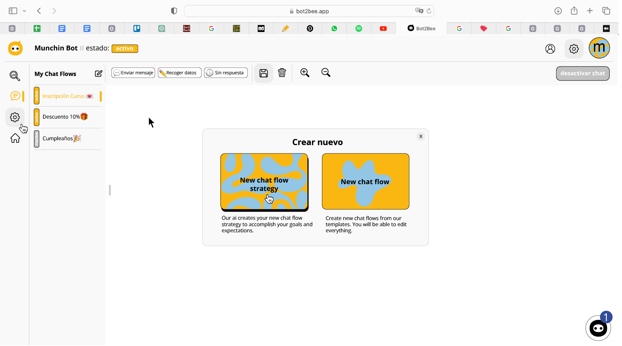Open the analytics search icon in sidebar
The height and width of the screenshot is (346, 622).
point(15,76)
